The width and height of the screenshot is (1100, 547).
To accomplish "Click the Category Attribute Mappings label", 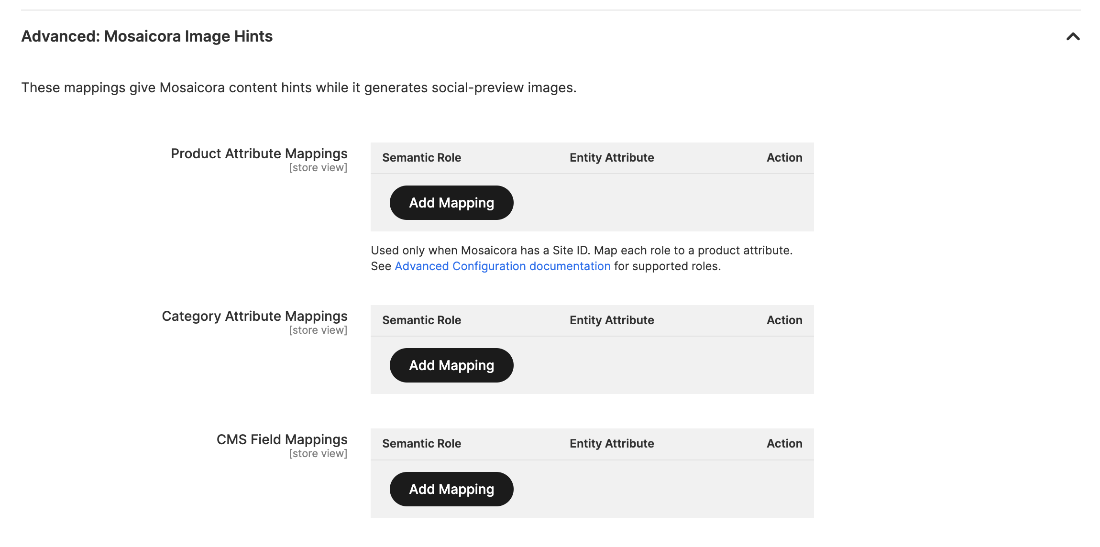I will coord(254,316).
